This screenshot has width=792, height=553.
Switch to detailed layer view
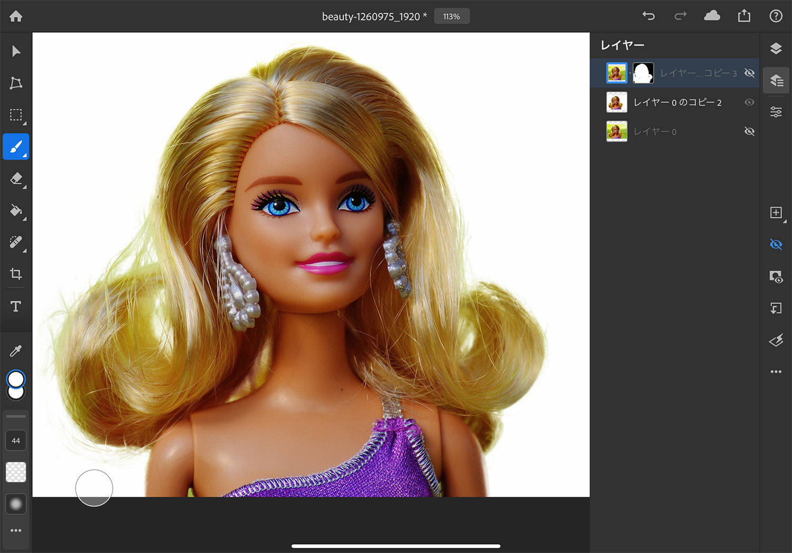[x=776, y=80]
